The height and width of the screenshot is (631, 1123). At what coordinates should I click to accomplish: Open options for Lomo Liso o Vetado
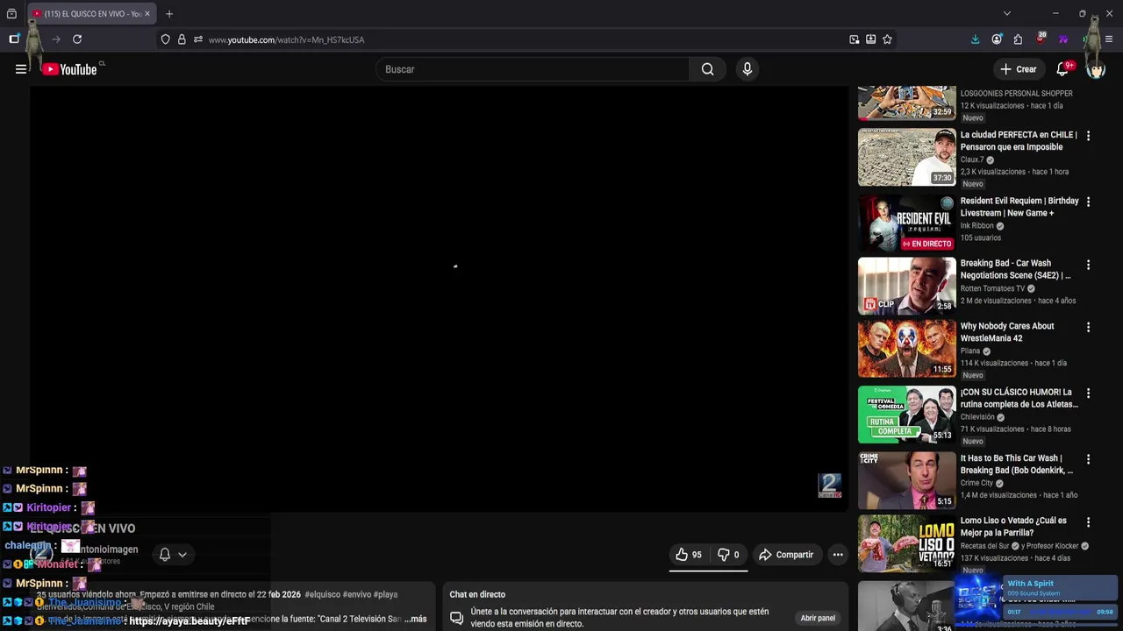pyautogui.click(x=1088, y=521)
